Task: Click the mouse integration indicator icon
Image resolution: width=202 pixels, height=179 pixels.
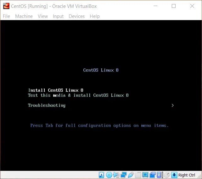Action: pos(167,175)
